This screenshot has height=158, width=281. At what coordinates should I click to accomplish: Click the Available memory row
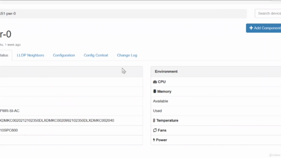(x=216, y=101)
